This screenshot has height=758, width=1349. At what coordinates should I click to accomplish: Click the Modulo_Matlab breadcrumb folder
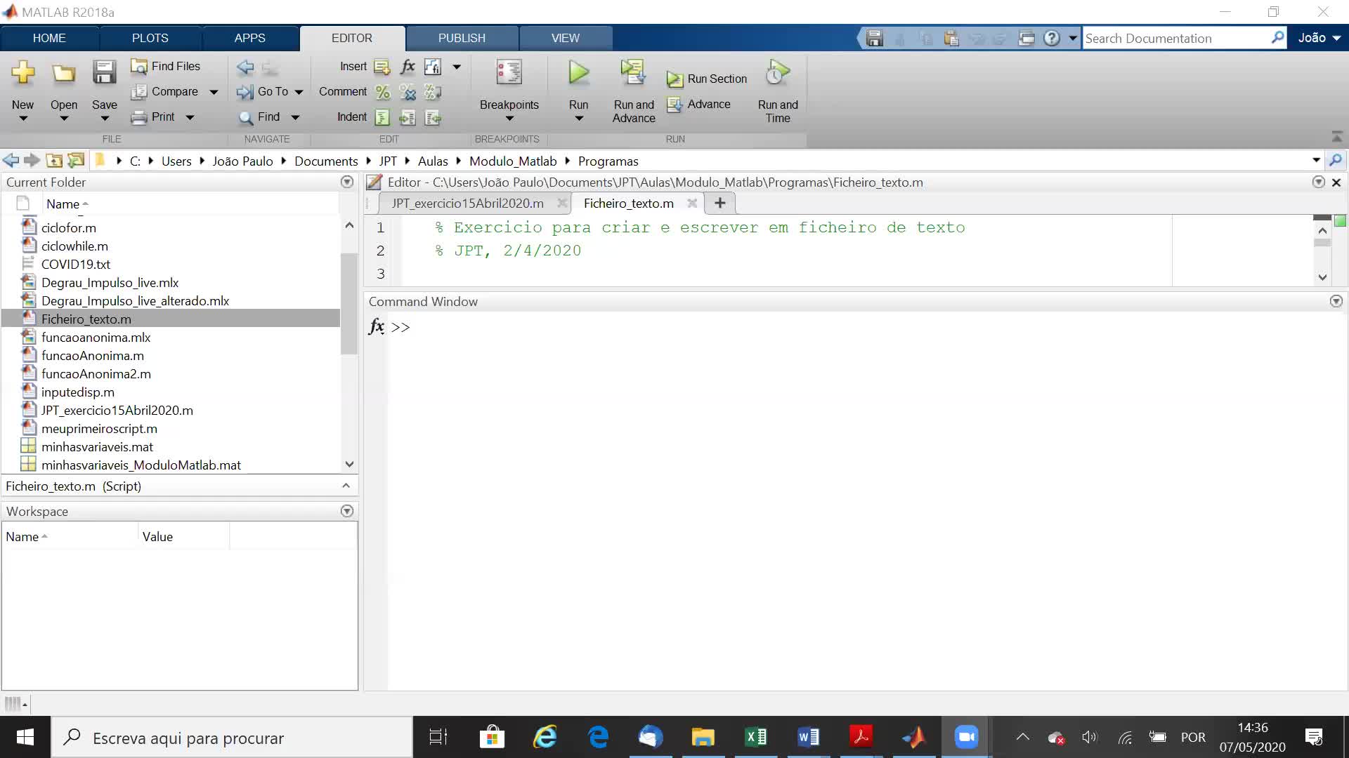pyautogui.click(x=513, y=161)
